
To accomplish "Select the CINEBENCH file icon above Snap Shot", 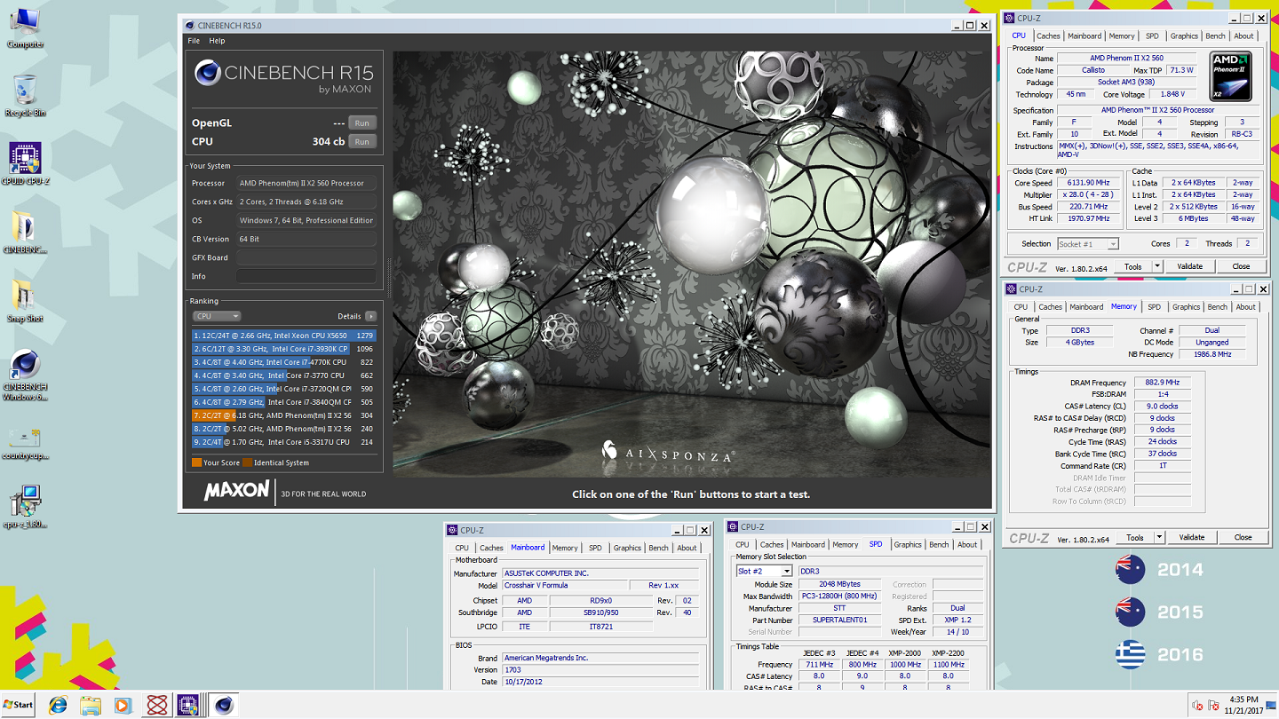I will coord(25,233).
